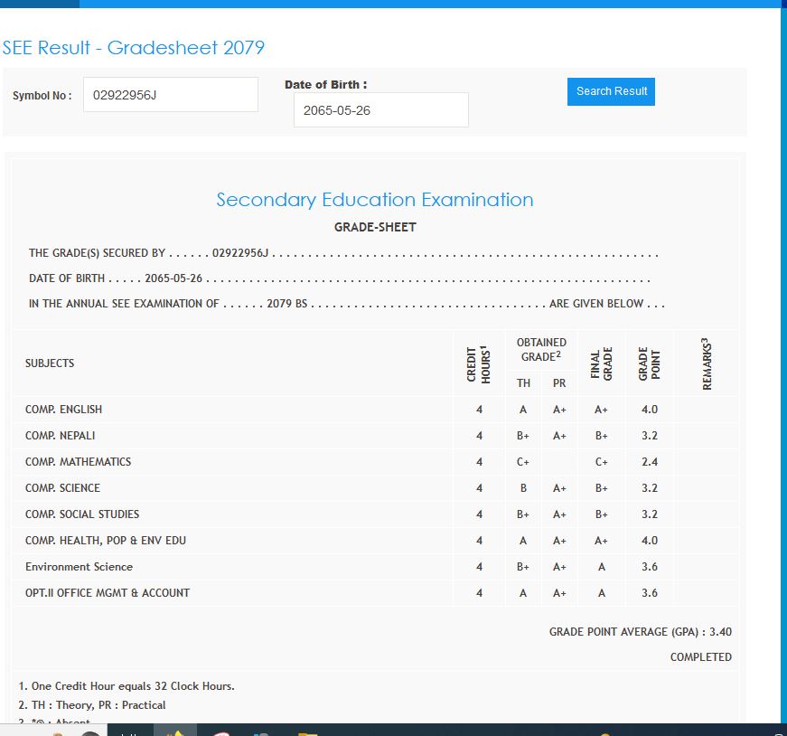Click the CREDIT HOURS column header
The image size is (787, 736).
[x=479, y=363]
